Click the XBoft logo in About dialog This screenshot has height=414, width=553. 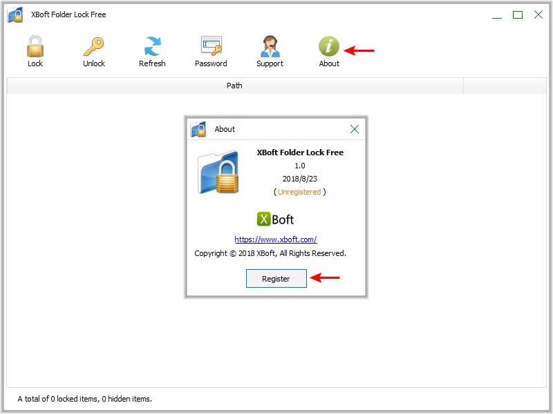coord(275,219)
